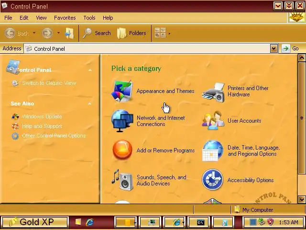Click the vertical scrollbar thumb
306x230 pixels.
tap(302, 118)
